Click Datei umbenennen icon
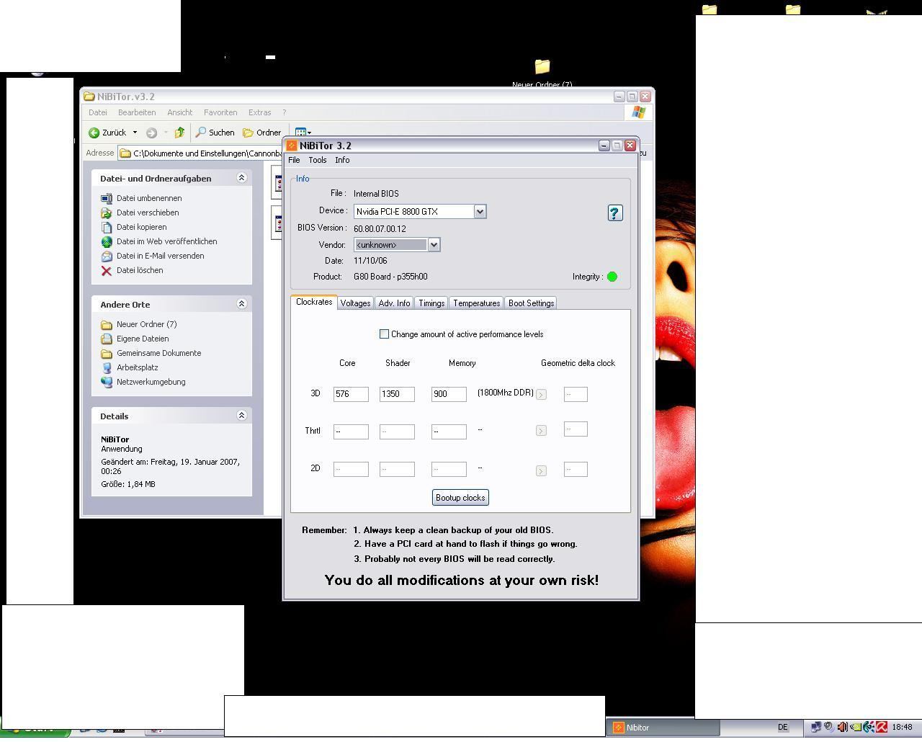The image size is (922, 742). tap(107, 198)
